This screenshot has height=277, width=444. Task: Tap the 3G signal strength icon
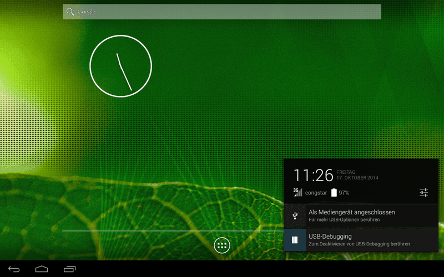click(297, 192)
